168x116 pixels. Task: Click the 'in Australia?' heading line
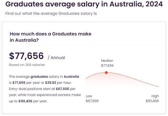tap(24, 40)
